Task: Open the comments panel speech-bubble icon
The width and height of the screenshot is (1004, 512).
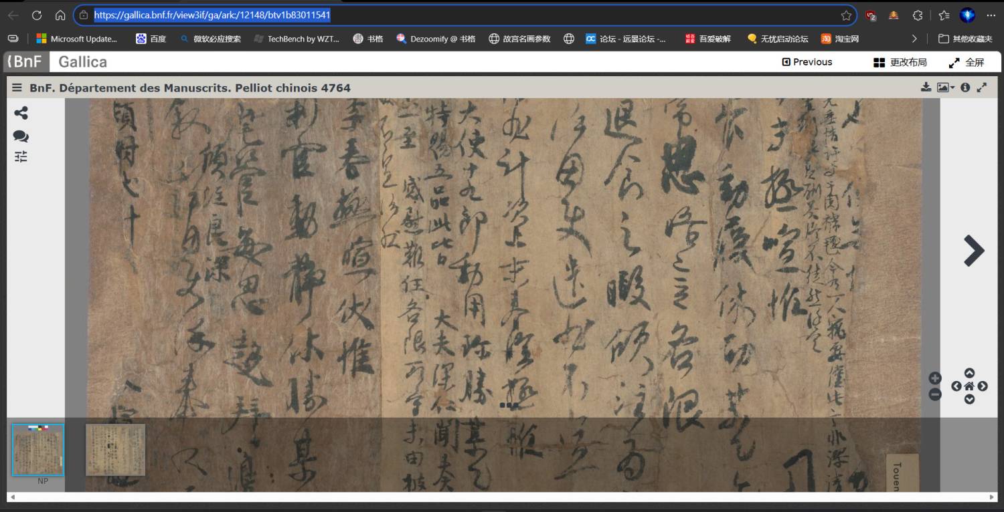Action: coord(21,136)
